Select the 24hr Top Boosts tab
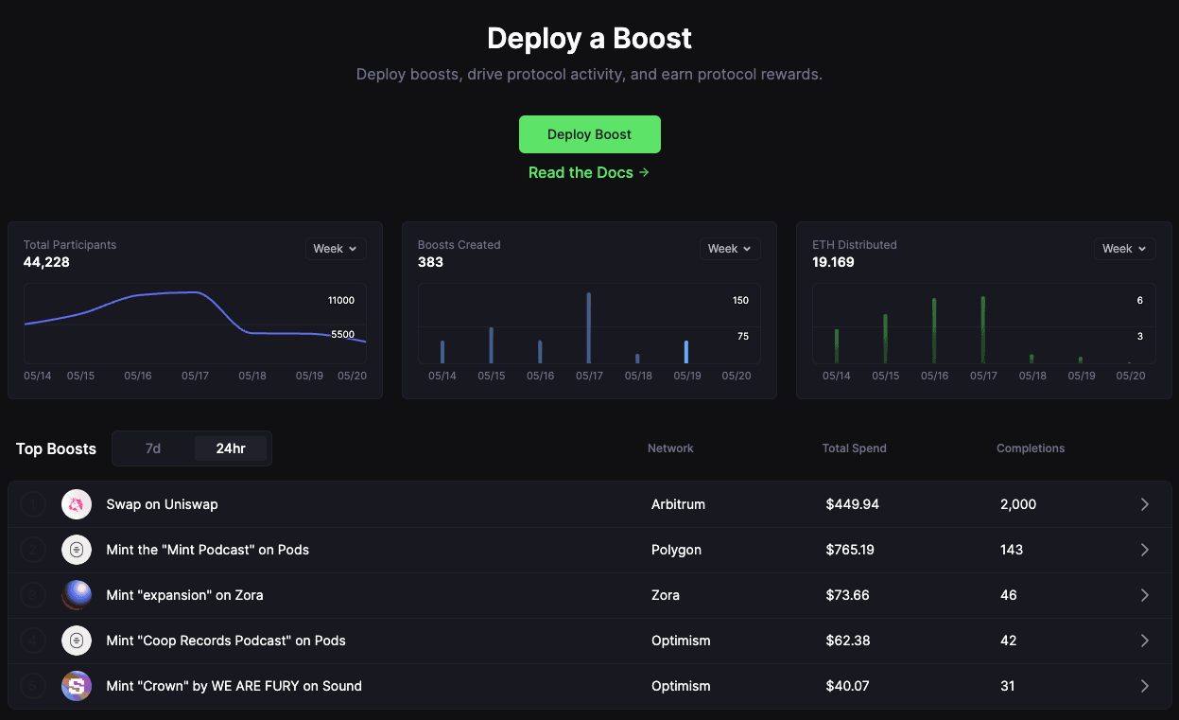The height and width of the screenshot is (720, 1179). pyautogui.click(x=231, y=448)
